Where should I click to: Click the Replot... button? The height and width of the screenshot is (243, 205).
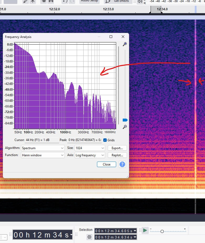tap(117, 155)
